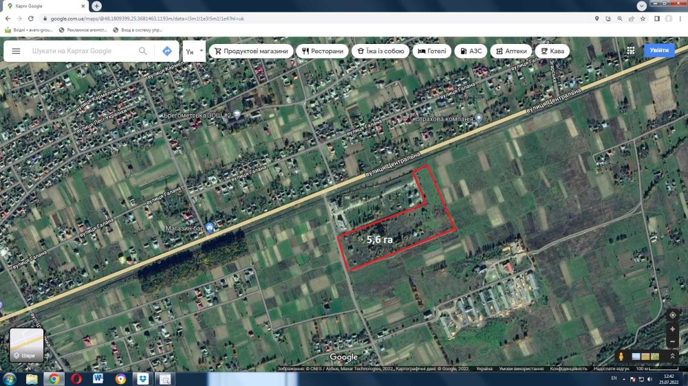Open directions with the blue arrow icon
Screen dimensions: 688x386
[x=167, y=52]
